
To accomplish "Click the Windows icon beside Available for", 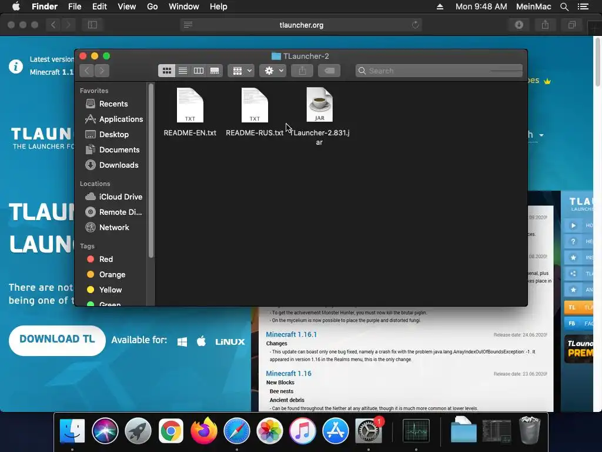I will tap(182, 342).
